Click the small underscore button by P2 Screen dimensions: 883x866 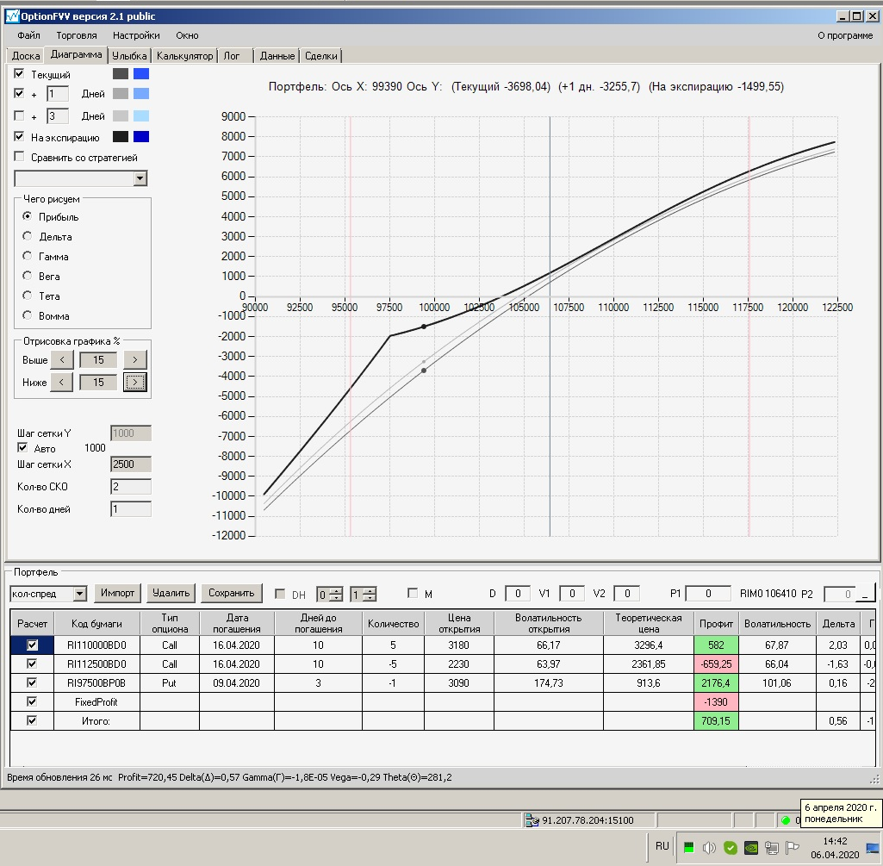pyautogui.click(x=866, y=594)
